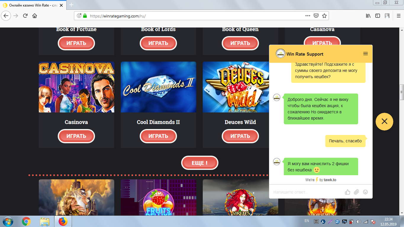Click the 'Печаль, спасибо' chat message
Screen dimensions: 404x227
pos(345,141)
